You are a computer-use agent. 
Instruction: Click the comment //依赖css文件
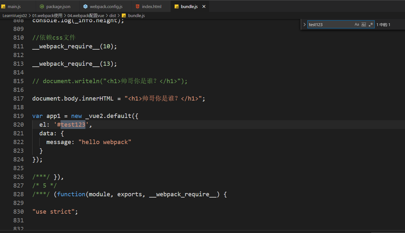[x=54, y=38]
